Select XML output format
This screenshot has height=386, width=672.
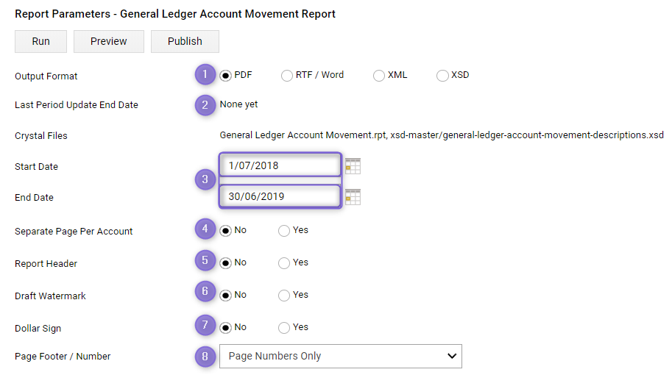tap(379, 76)
